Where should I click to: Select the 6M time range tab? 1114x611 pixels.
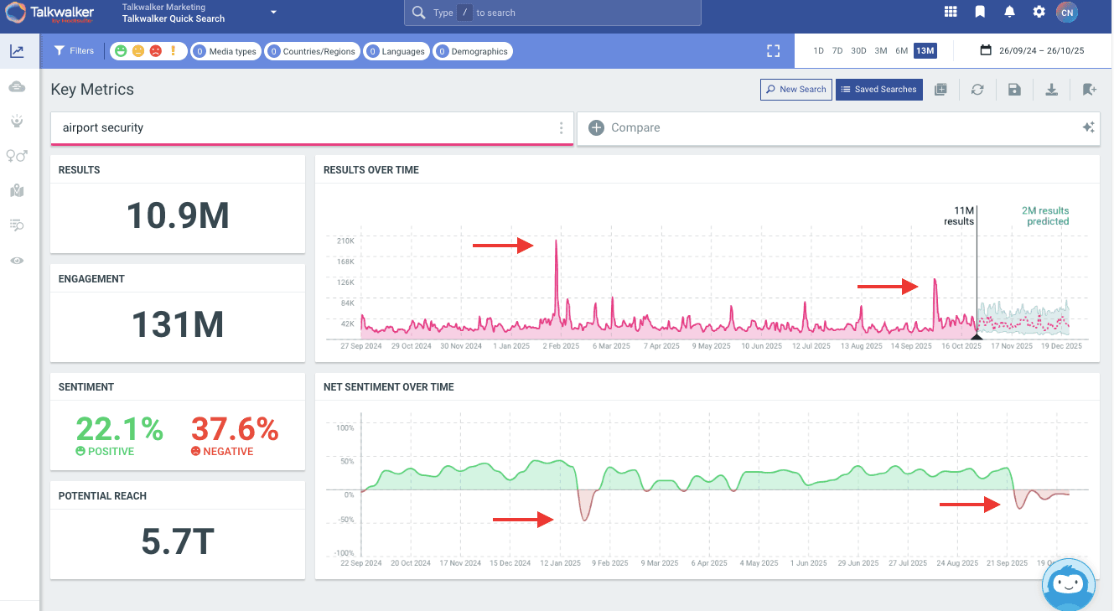pos(901,51)
